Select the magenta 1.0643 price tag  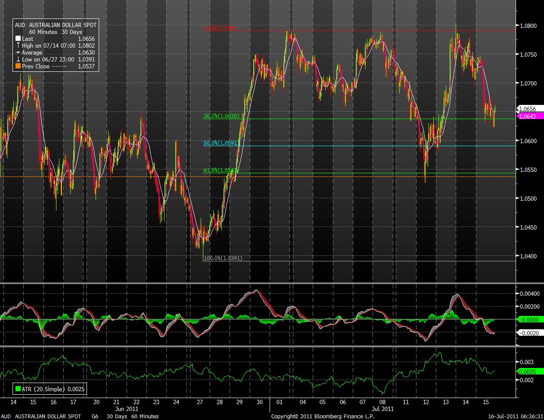[527, 116]
